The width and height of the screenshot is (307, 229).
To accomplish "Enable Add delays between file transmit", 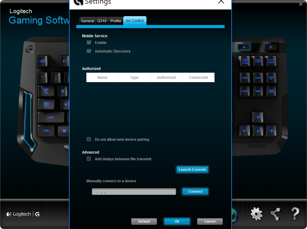I will [x=89, y=159].
